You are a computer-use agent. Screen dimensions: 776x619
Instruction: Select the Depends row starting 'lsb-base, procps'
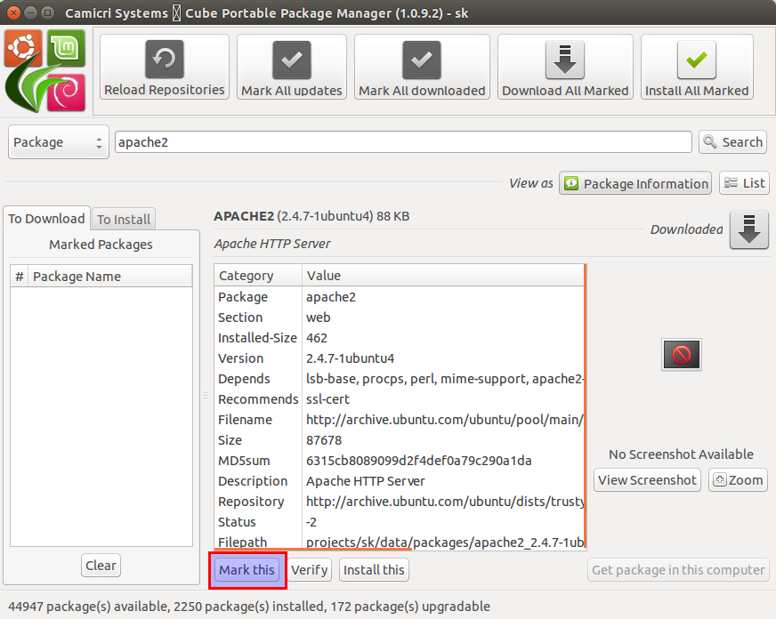pyautogui.click(x=444, y=379)
